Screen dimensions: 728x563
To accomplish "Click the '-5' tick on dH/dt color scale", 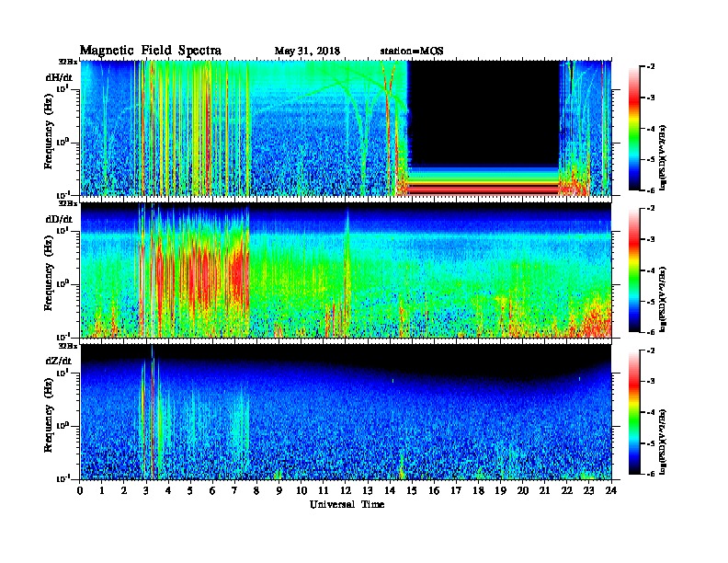I will point(651,159).
